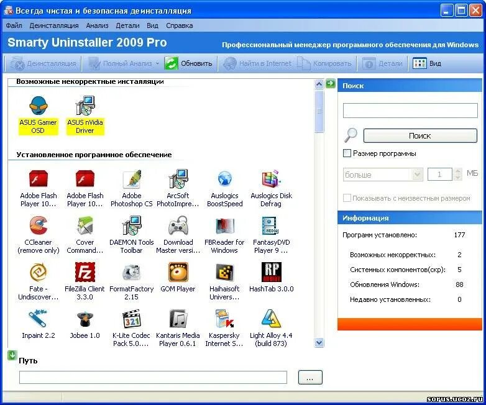Screen dimensions: 486x405
Task: Select the Jobee 1.0 icon
Action: tap(85, 319)
